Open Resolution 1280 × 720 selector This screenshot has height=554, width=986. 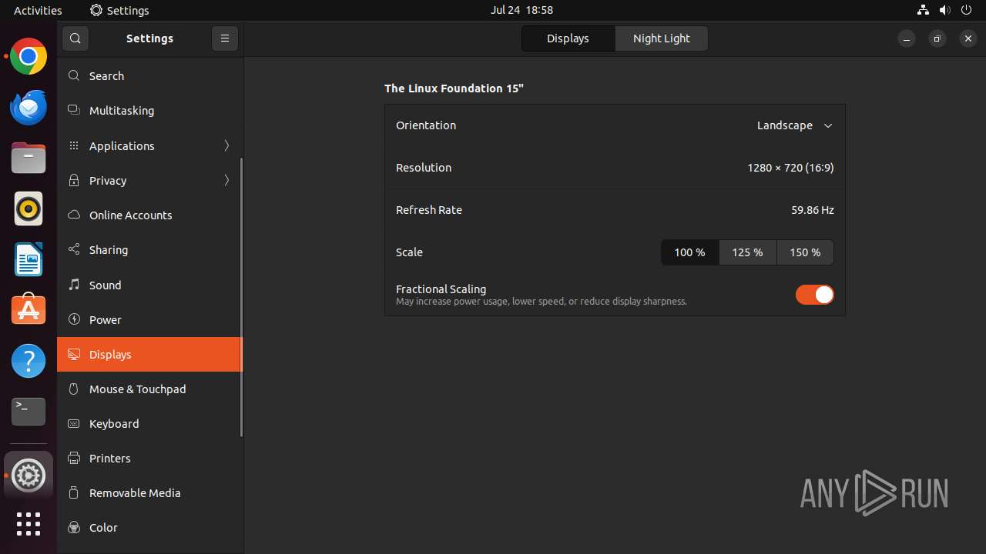pyautogui.click(x=615, y=168)
